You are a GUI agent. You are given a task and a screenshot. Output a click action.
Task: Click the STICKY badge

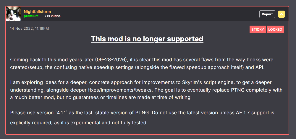[x=258, y=29]
